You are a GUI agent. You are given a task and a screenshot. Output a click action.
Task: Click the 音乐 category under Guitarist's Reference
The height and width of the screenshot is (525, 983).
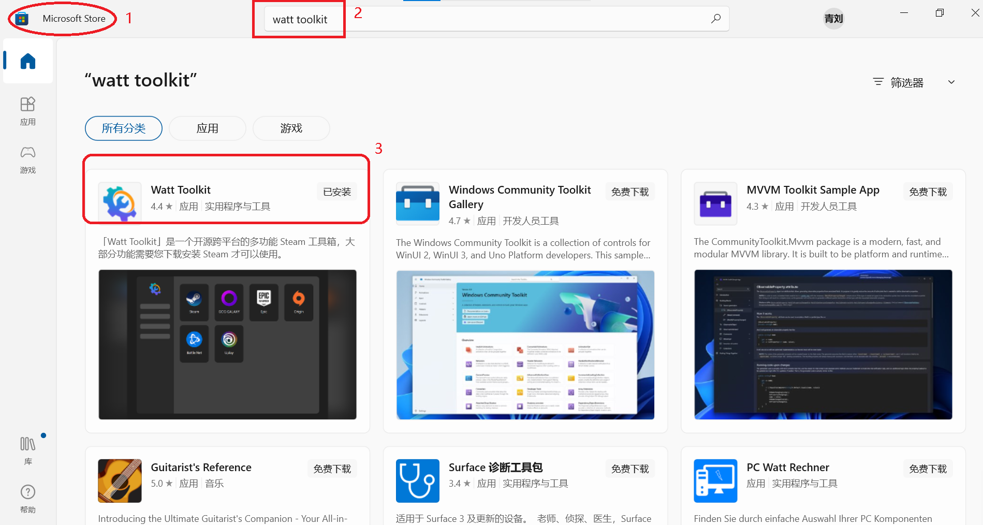tap(214, 484)
